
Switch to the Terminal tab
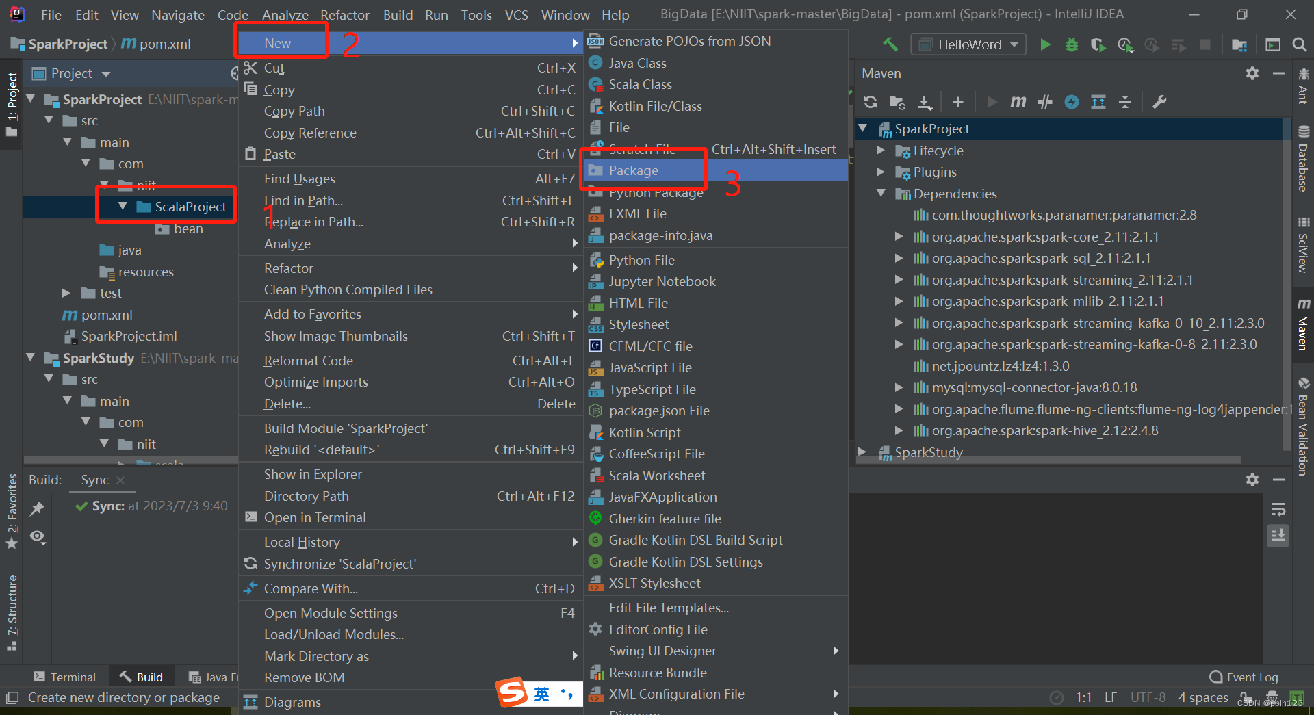click(x=65, y=677)
